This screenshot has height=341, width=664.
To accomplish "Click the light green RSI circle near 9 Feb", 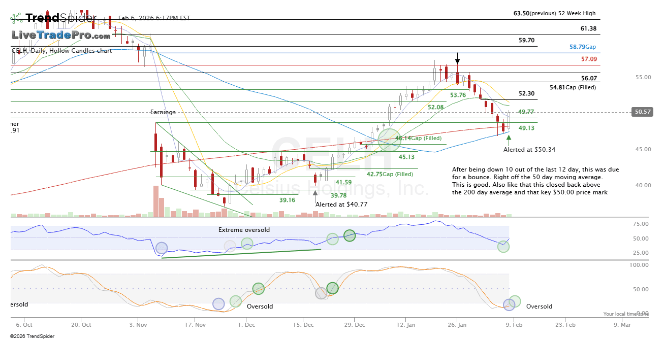I will (503, 247).
